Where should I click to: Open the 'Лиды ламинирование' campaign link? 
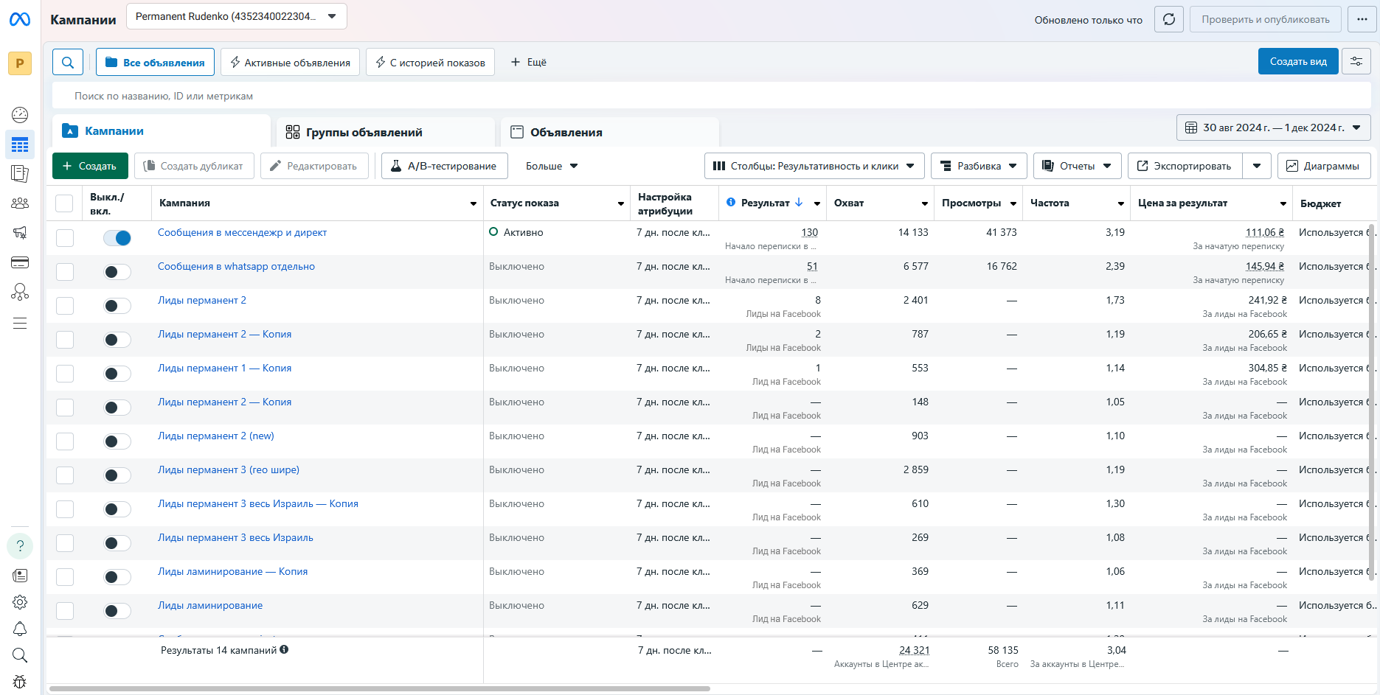click(x=210, y=606)
